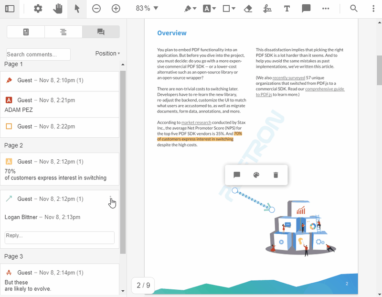Screen dimensions: 382x297
Task: Click the popup comment button
Action: pos(237,175)
